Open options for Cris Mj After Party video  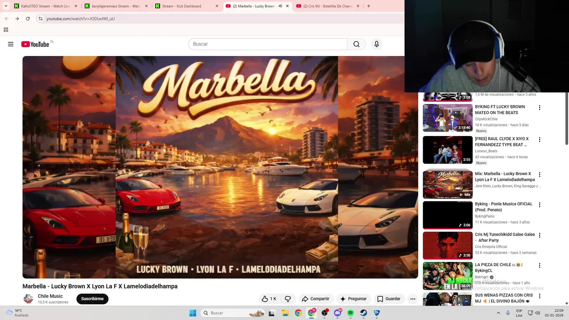tap(540, 235)
